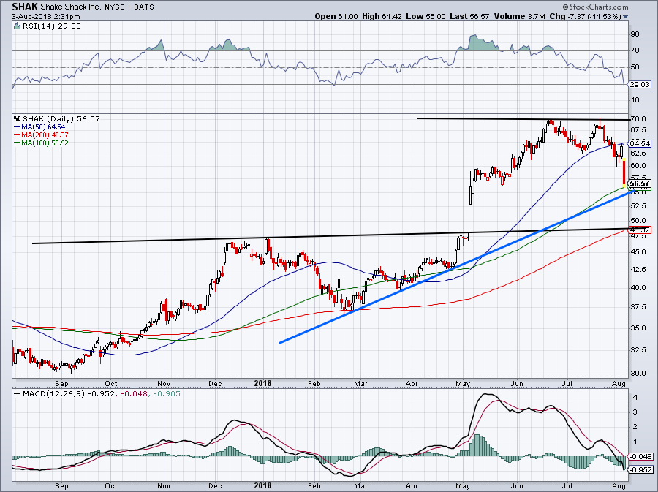The image size is (658, 492).
Task: Click Sep label under the price chart
Action: (61, 384)
